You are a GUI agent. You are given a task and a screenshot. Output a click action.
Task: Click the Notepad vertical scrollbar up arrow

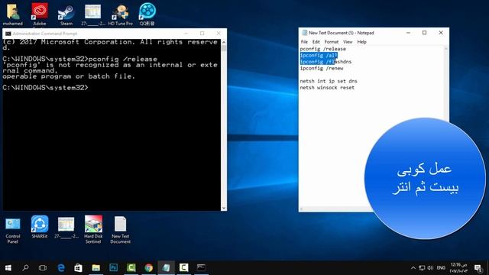[446, 49]
